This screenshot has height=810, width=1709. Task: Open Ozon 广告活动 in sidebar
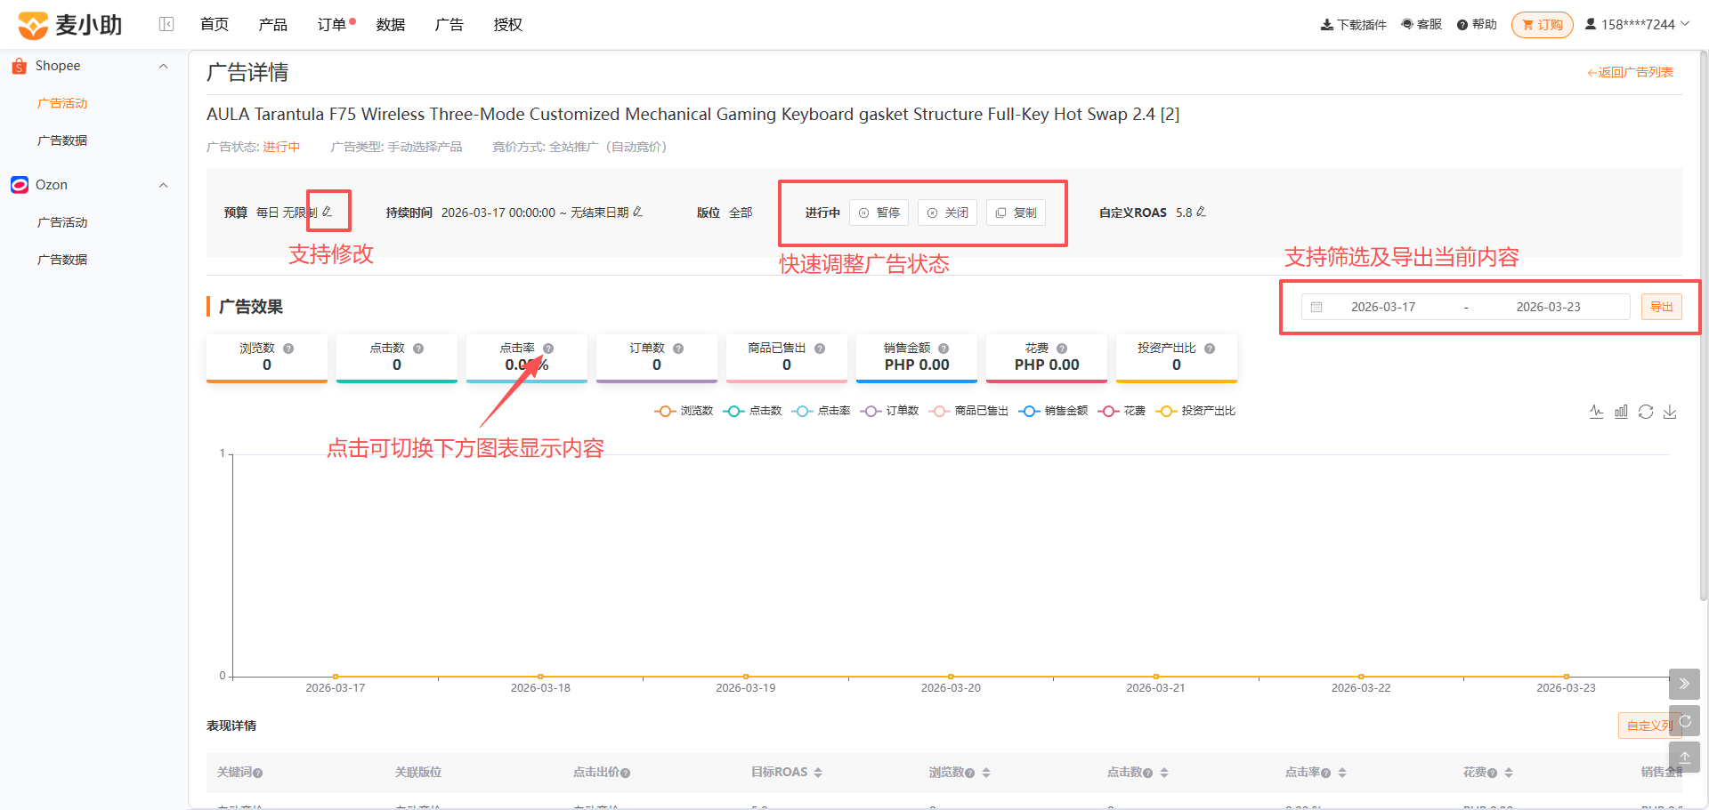coord(62,222)
